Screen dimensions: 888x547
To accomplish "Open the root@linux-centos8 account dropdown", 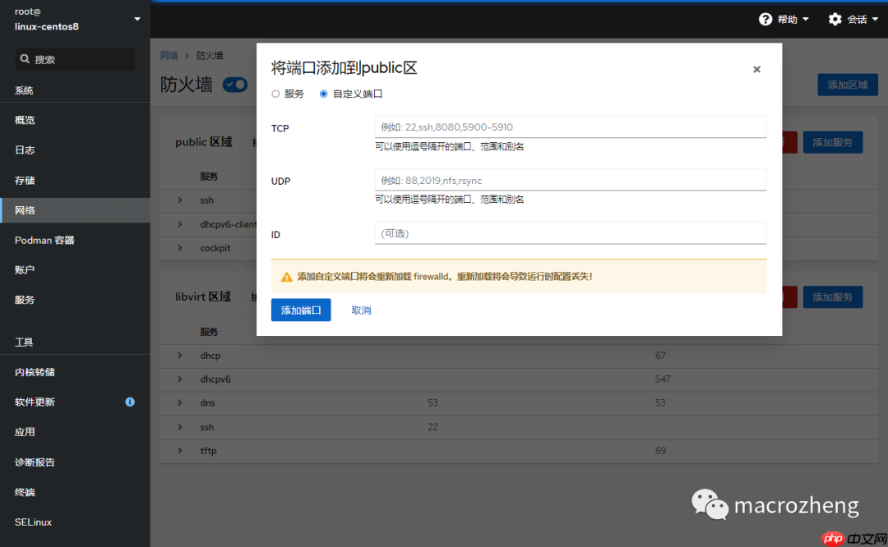I will click(74, 18).
